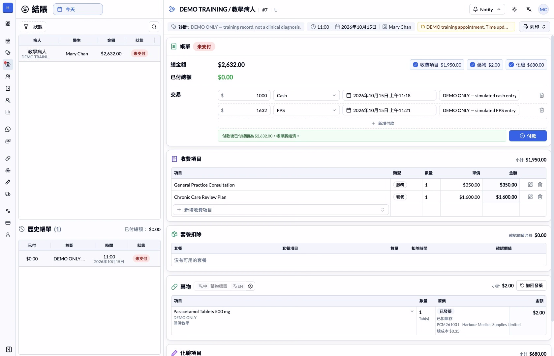
Task: Click 新增付款 to add a payment
Action: tap(383, 123)
